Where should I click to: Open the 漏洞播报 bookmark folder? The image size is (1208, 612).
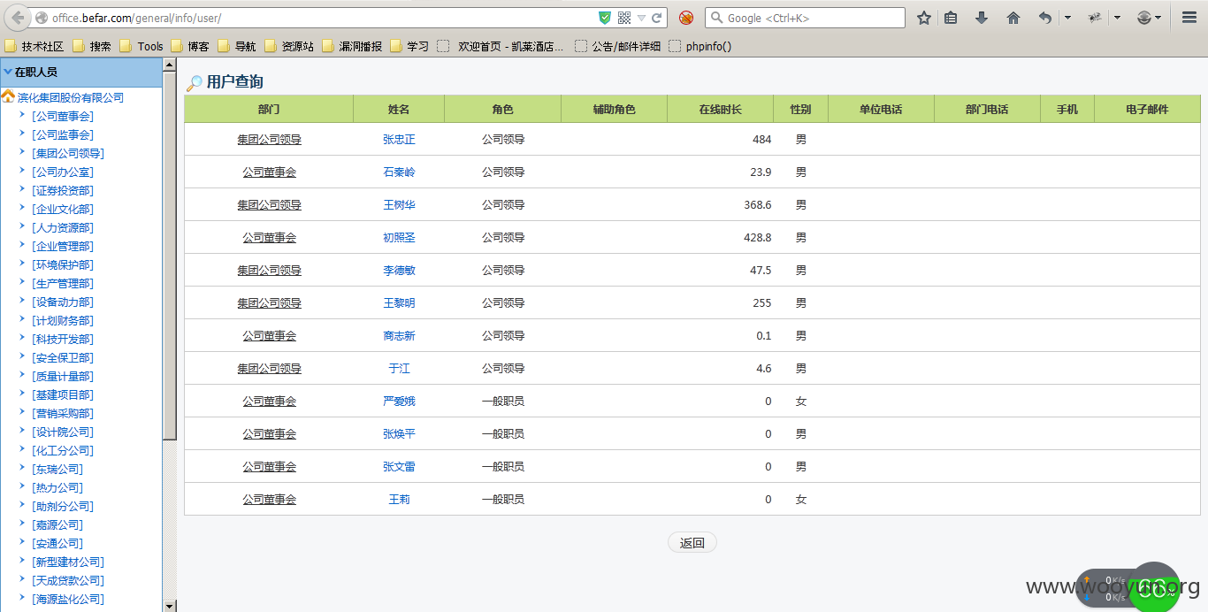point(352,46)
